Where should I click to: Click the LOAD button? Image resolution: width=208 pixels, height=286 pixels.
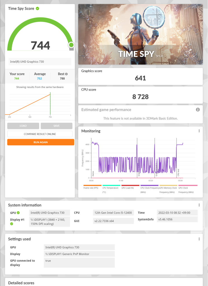(23, 126)
